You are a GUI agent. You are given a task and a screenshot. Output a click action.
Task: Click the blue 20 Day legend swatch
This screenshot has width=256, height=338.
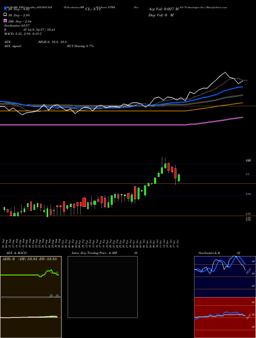point(6,9)
